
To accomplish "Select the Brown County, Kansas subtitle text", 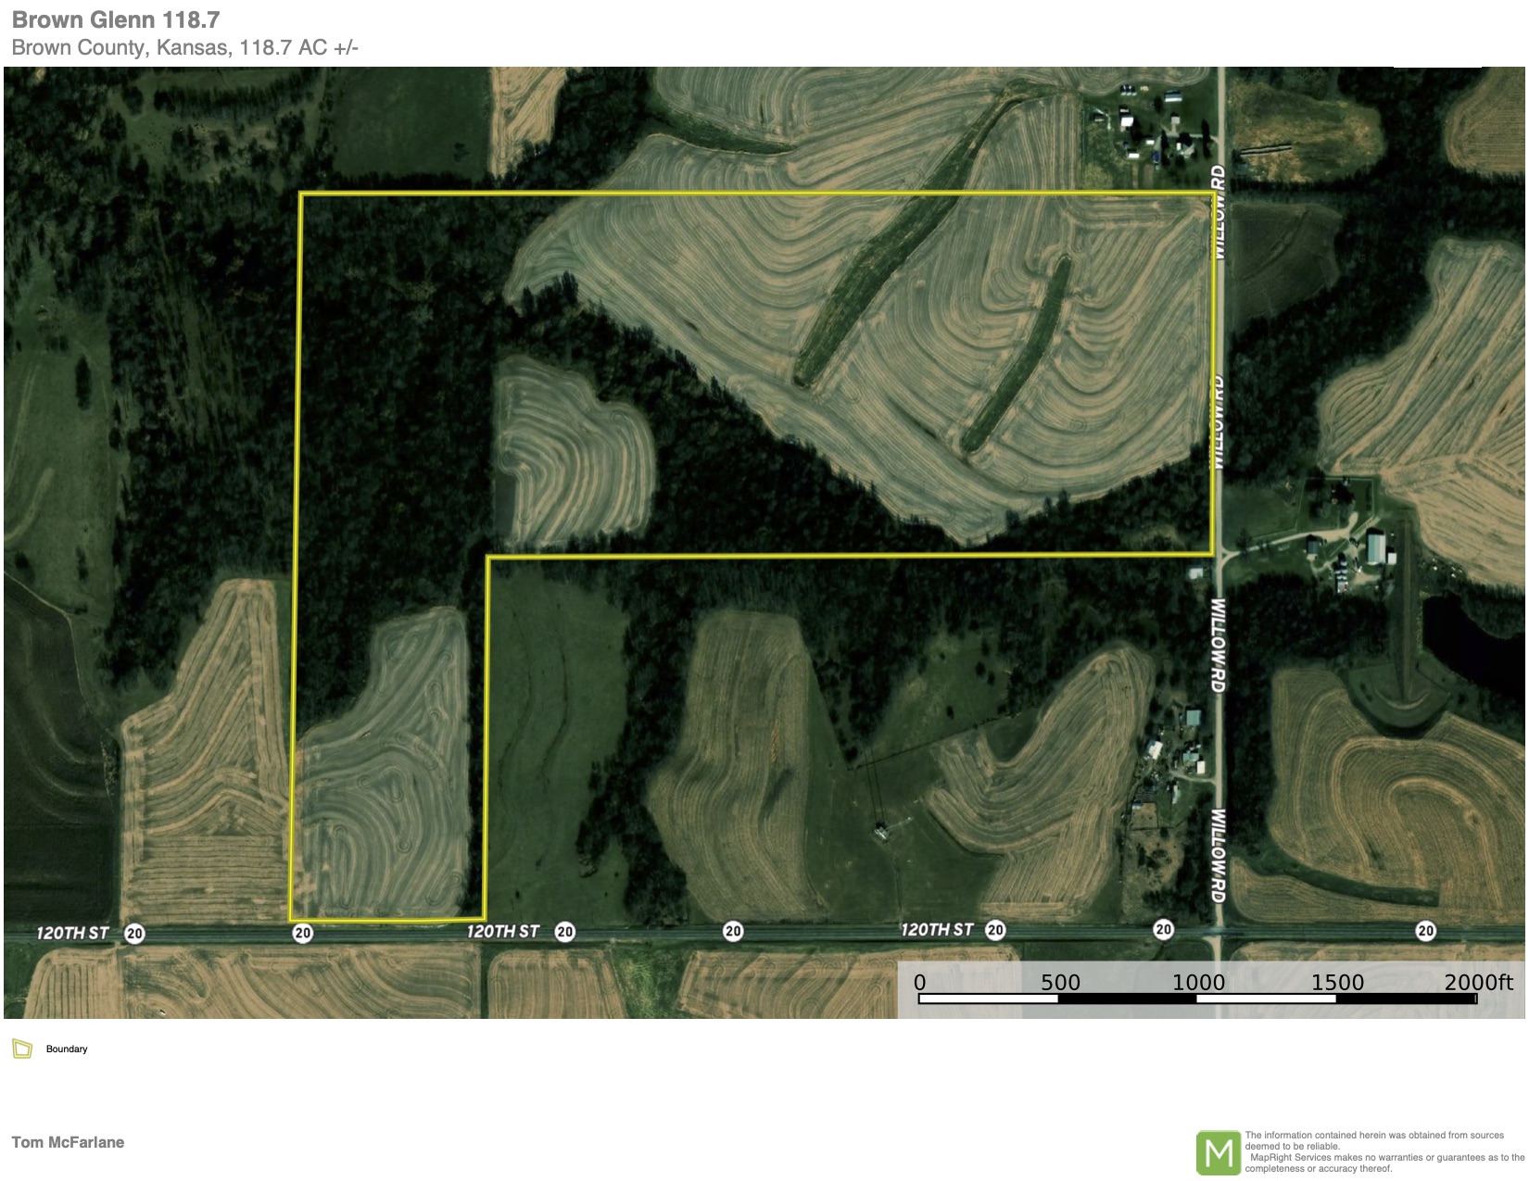I will [x=184, y=47].
